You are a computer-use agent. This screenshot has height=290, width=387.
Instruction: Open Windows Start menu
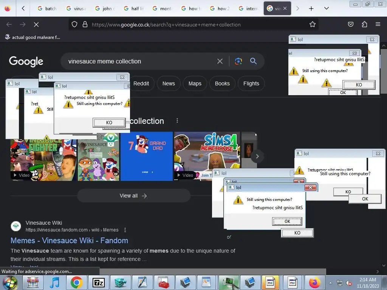pos(10,282)
